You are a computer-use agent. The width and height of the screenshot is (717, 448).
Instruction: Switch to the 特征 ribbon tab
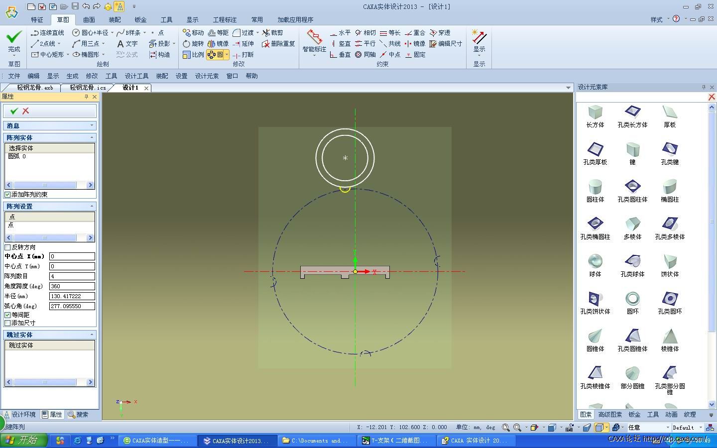pos(37,20)
